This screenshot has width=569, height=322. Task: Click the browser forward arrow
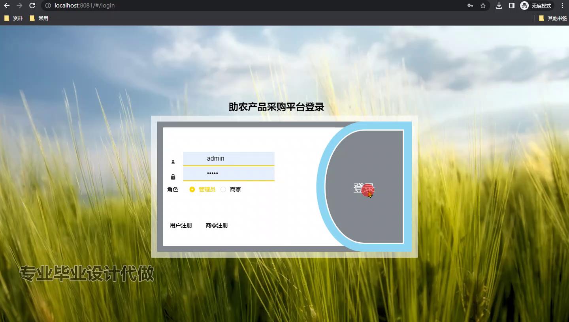(19, 6)
